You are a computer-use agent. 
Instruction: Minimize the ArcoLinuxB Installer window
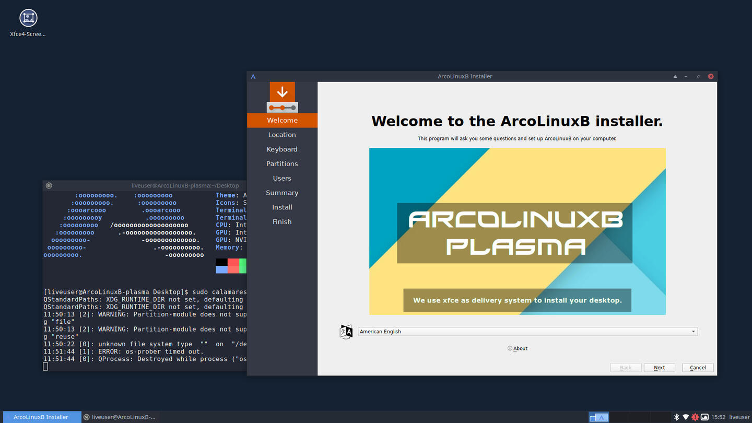pyautogui.click(x=686, y=76)
